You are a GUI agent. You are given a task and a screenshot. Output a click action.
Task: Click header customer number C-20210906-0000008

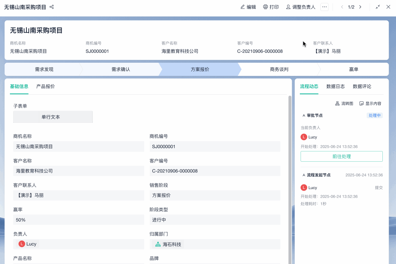[260, 51]
